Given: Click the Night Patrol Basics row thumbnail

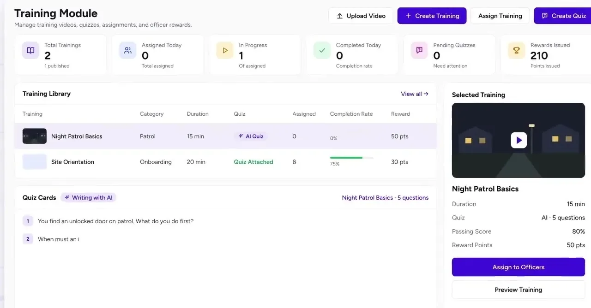Looking at the screenshot, I should tap(35, 136).
